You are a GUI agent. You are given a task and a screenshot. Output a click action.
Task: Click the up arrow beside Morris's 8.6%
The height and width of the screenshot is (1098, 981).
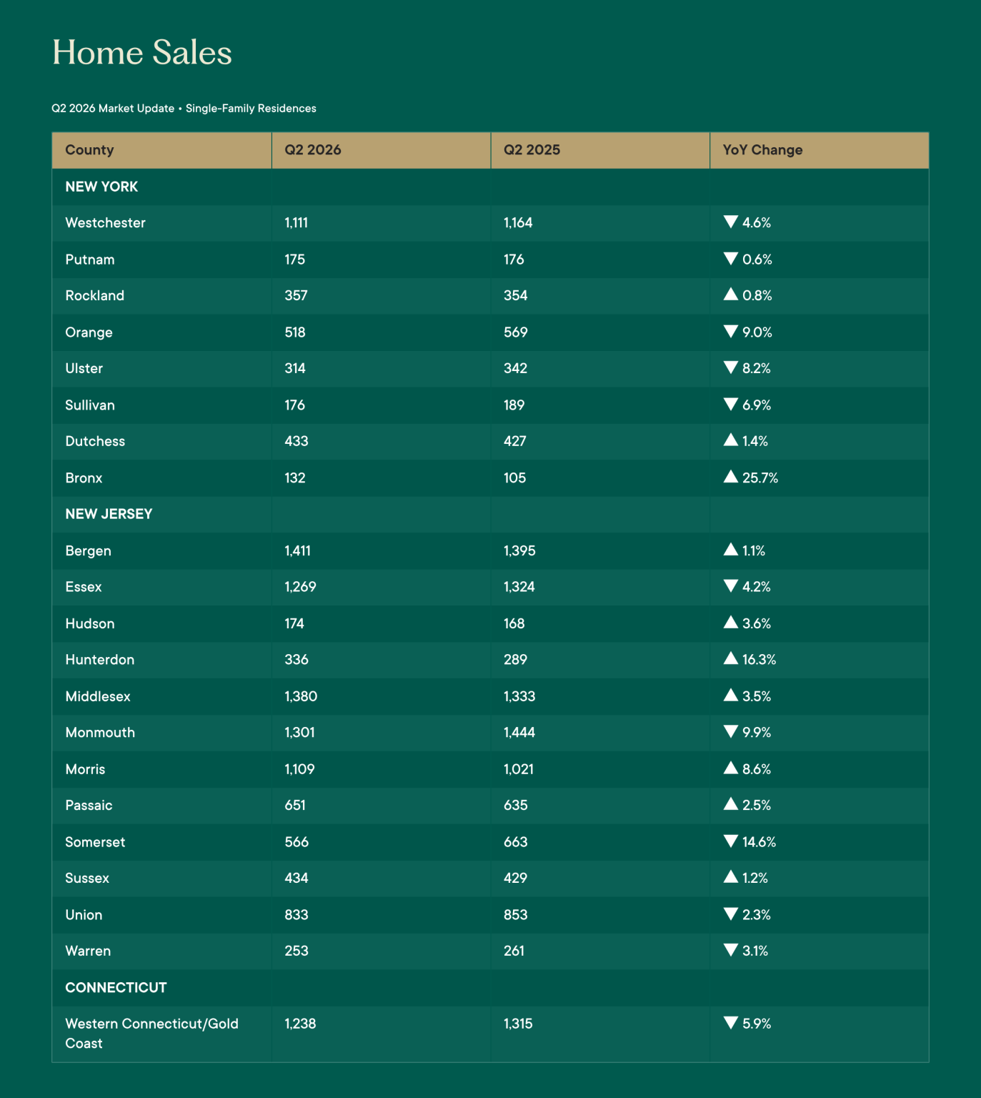(730, 768)
